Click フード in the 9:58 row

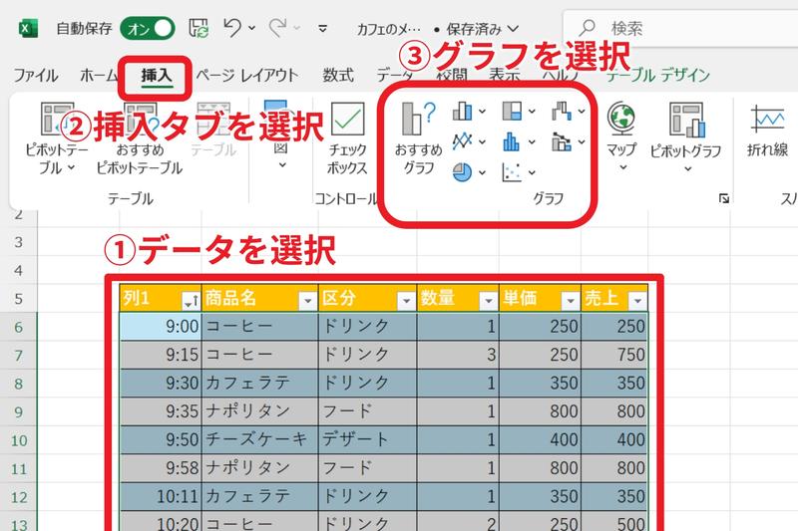pyautogui.click(x=367, y=468)
